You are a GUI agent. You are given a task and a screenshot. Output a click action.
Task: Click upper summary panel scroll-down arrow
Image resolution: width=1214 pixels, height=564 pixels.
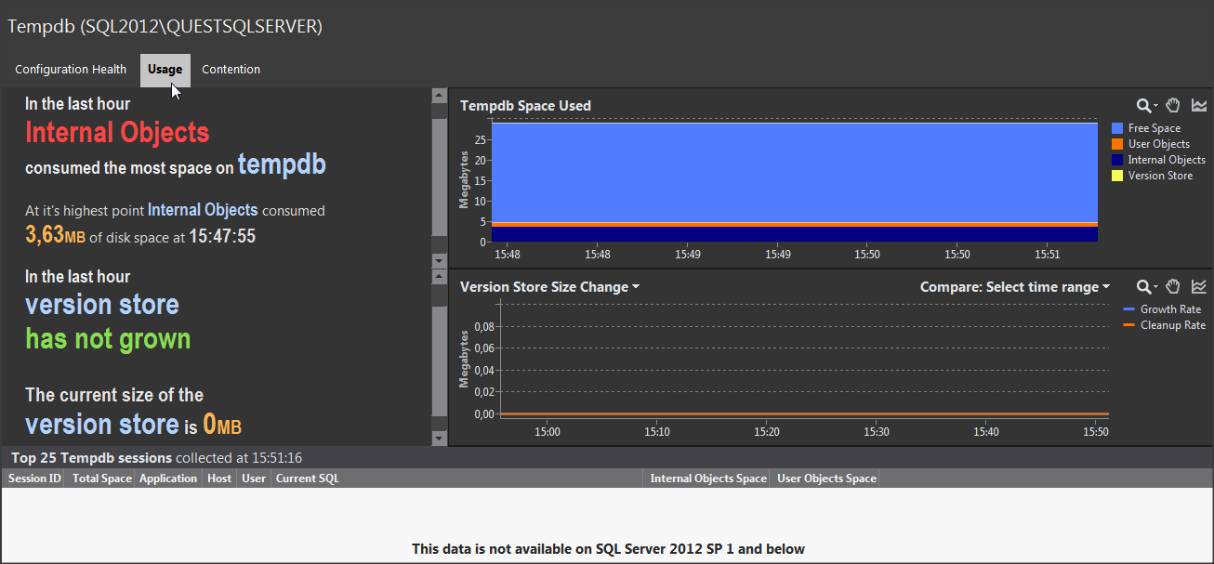(x=440, y=263)
